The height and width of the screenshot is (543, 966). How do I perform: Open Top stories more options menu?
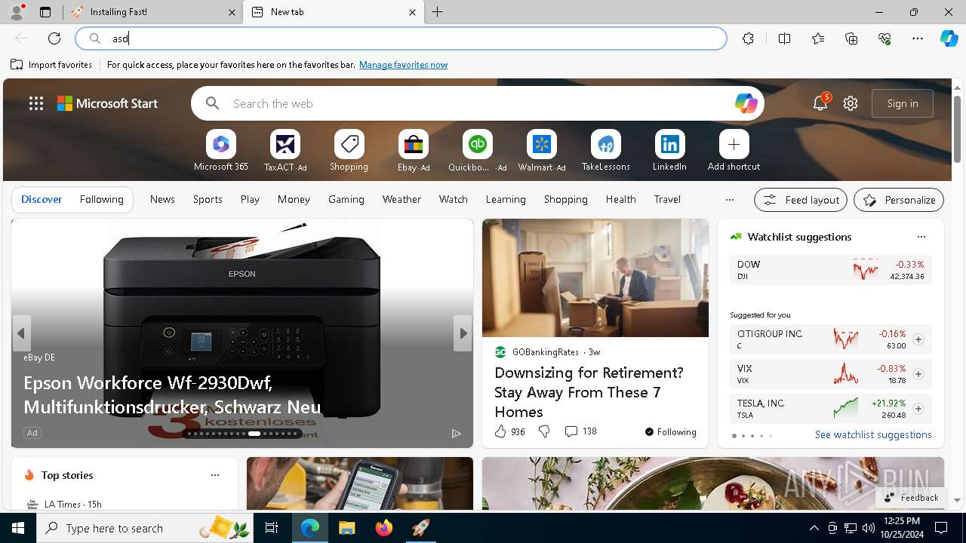tap(215, 475)
